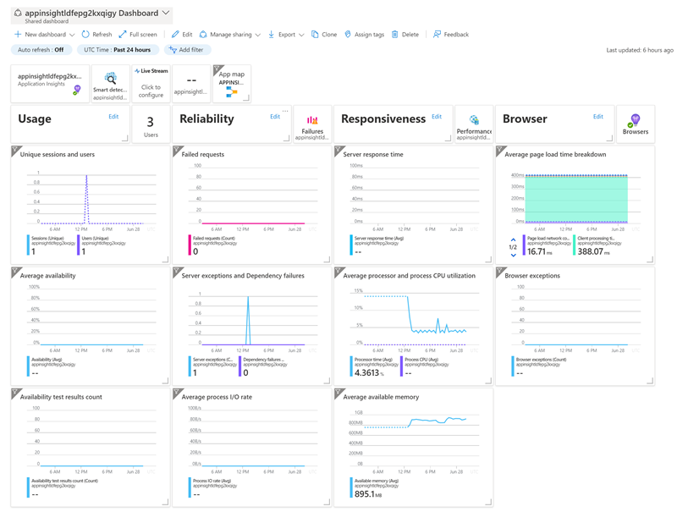Click the 16.71 ms page load value
Screen dimensions: 677x512
coord(540,251)
